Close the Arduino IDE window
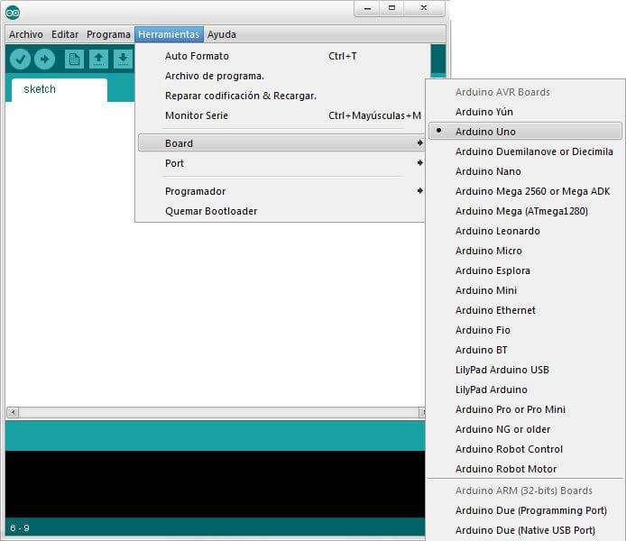626x541 pixels. tap(424, 8)
